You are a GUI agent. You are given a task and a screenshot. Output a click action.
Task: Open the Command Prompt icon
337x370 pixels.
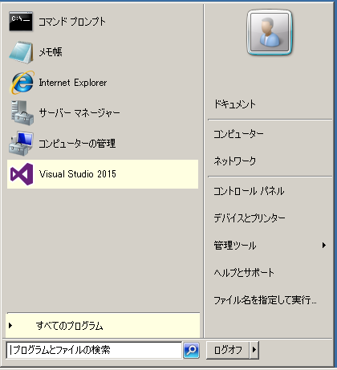(x=21, y=22)
